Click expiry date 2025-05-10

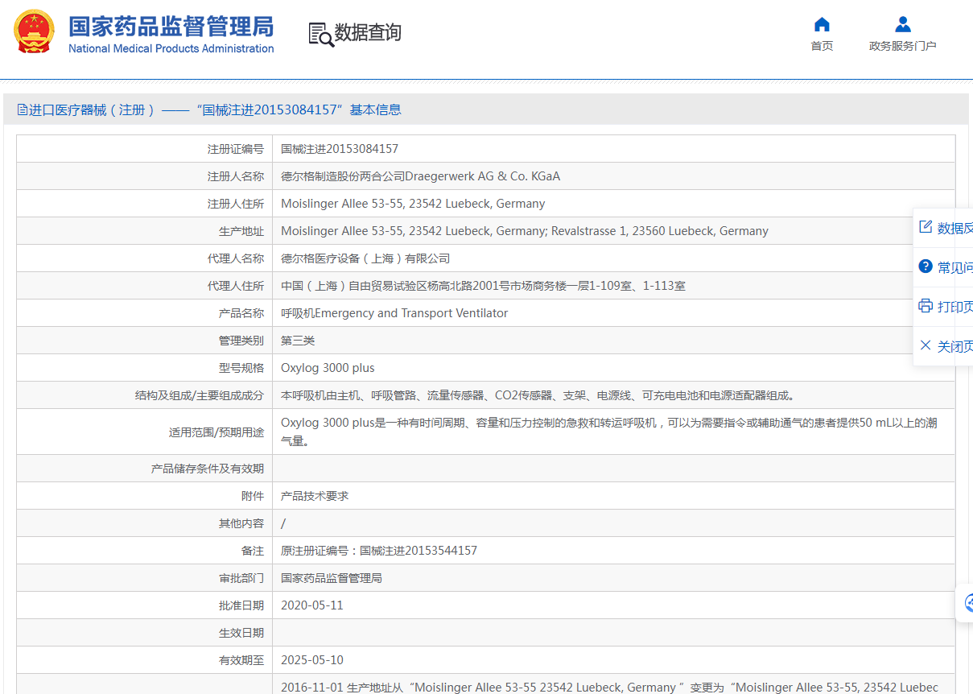click(x=312, y=660)
